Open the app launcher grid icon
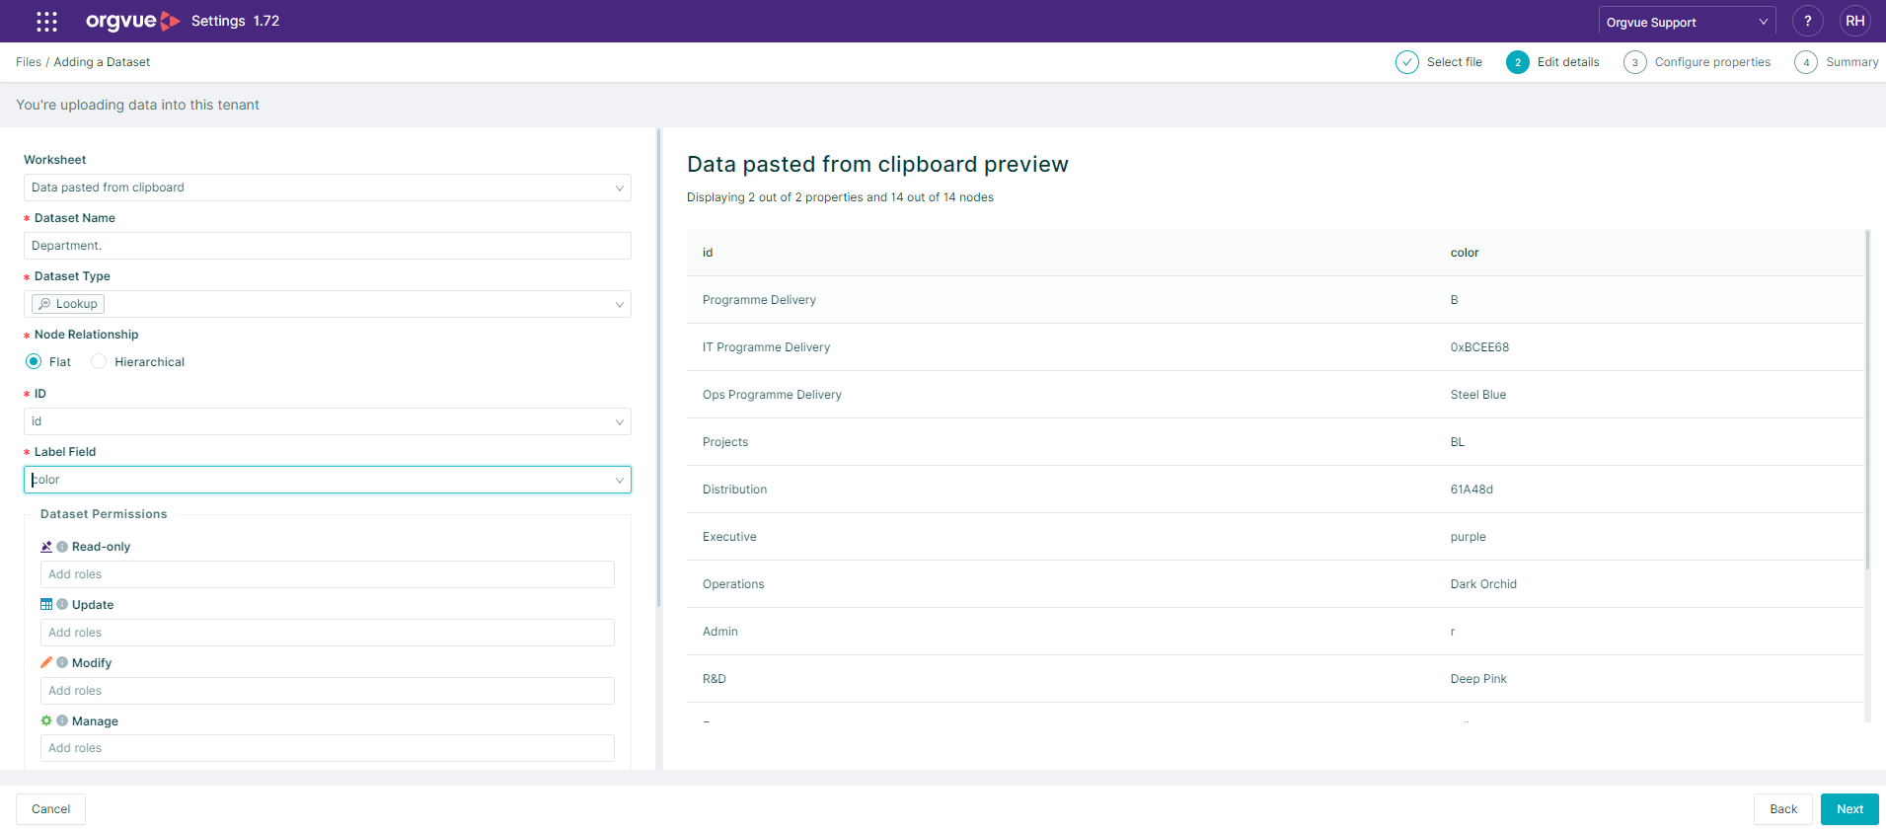Image resolution: width=1886 pixels, height=830 pixels. (46, 21)
